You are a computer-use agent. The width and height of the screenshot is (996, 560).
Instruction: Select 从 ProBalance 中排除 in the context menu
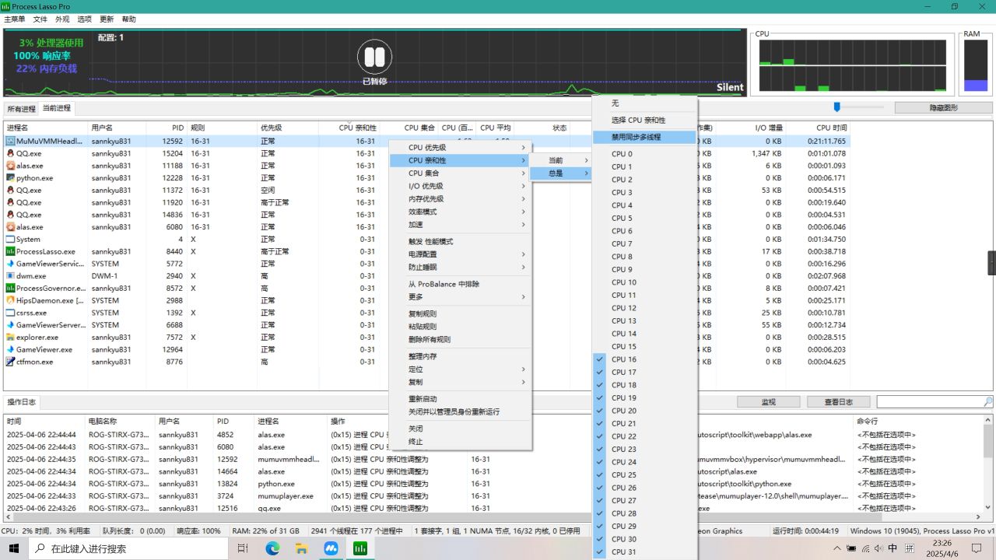(x=460, y=284)
